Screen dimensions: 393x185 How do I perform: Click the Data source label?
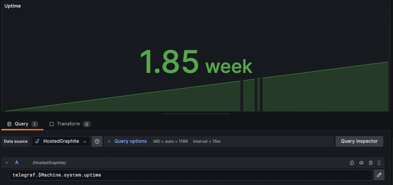pos(16,141)
